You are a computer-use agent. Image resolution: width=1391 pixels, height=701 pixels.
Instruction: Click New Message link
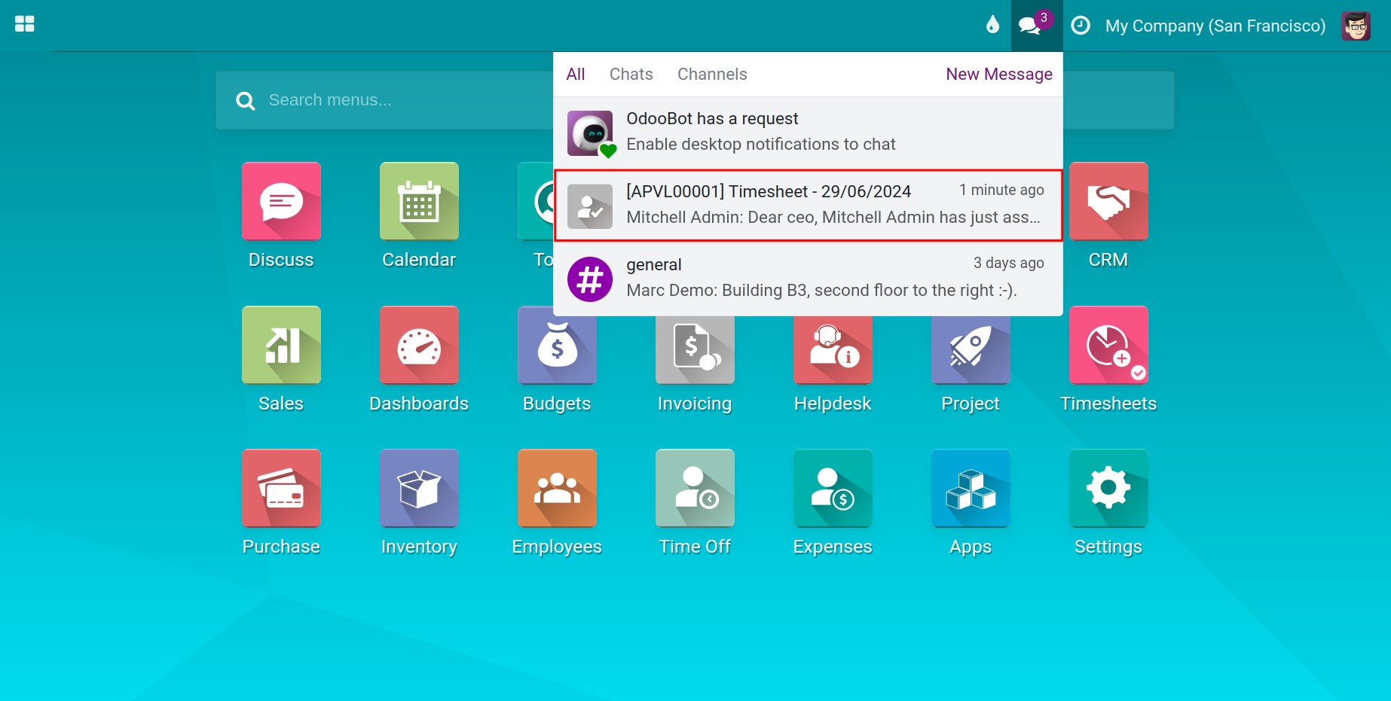999,74
